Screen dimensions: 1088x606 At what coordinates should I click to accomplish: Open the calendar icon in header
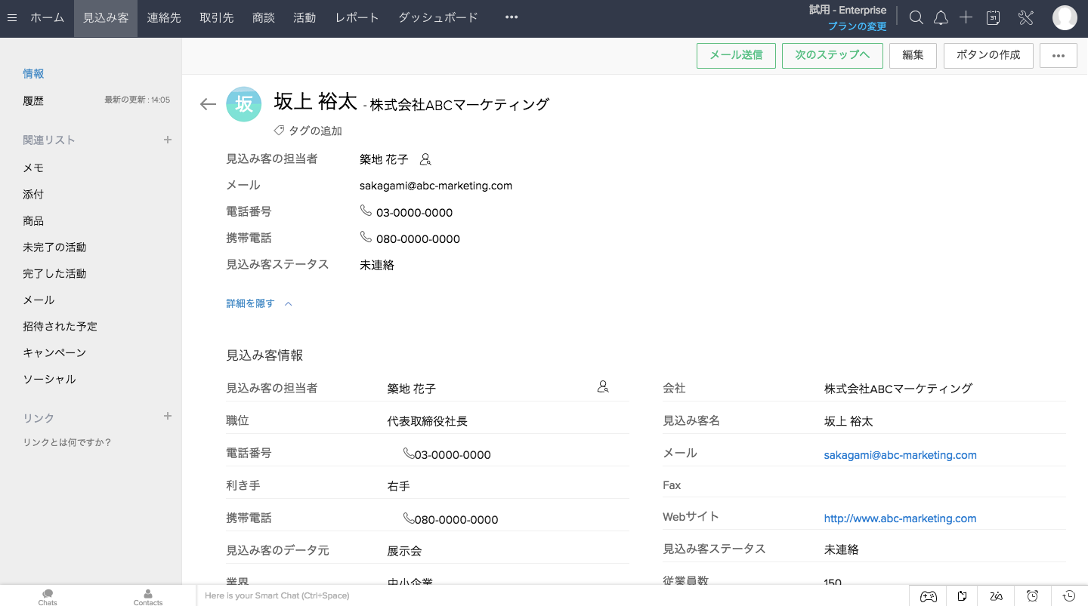click(994, 17)
